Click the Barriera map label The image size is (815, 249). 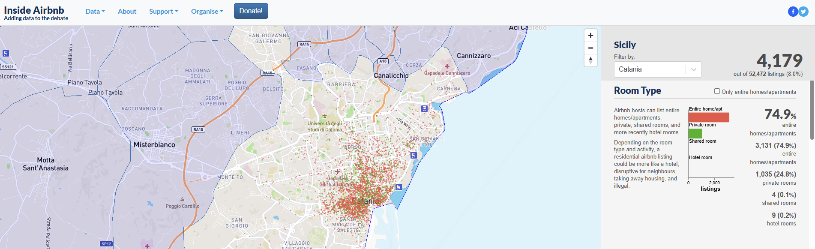point(342,84)
